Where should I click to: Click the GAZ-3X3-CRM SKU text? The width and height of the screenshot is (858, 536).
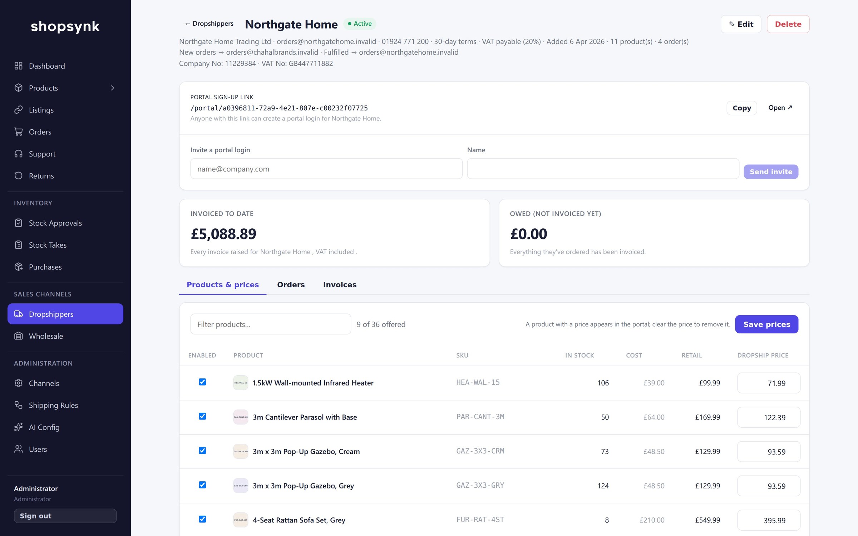(480, 451)
